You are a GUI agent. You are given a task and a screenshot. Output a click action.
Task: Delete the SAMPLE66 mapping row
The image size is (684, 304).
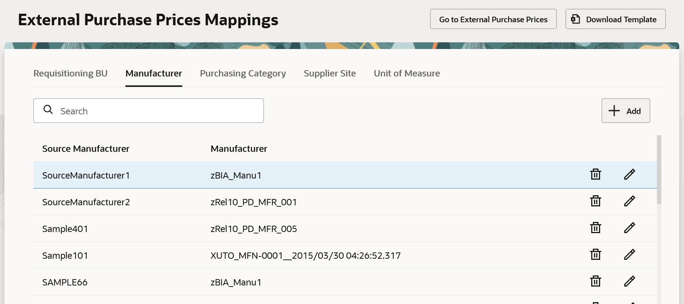coord(595,281)
